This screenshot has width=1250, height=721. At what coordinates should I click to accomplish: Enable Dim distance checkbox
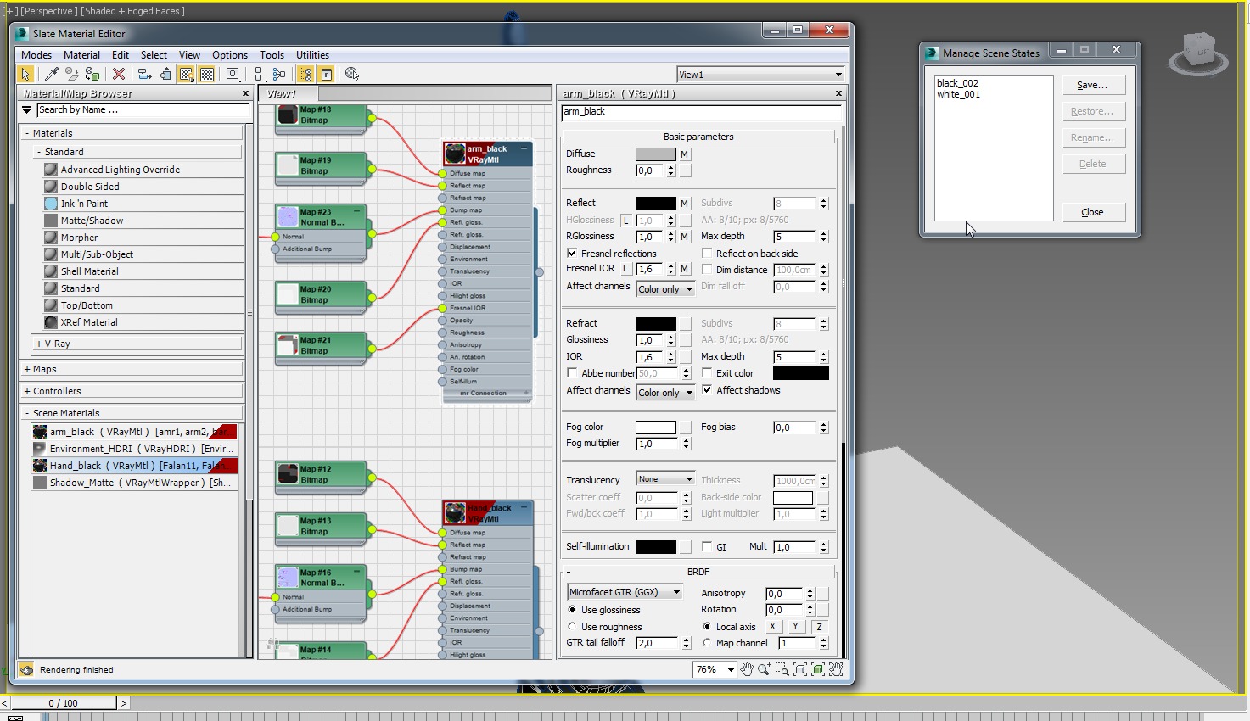707,269
